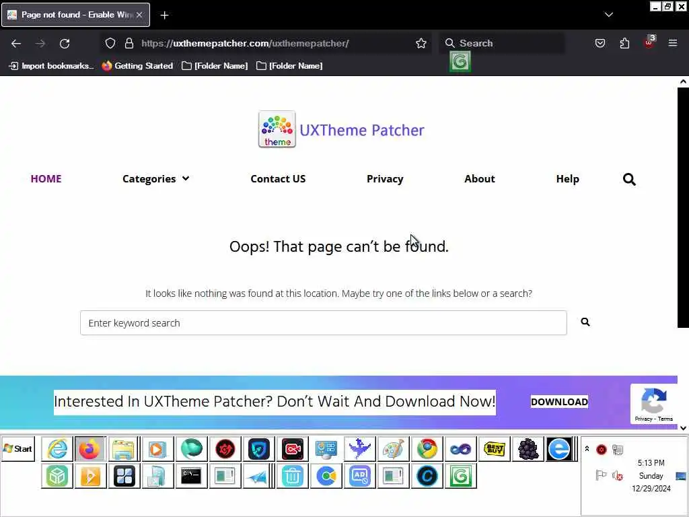Launch Internet Explorer from the taskbar
Screen dimensions: 689x517
58,449
